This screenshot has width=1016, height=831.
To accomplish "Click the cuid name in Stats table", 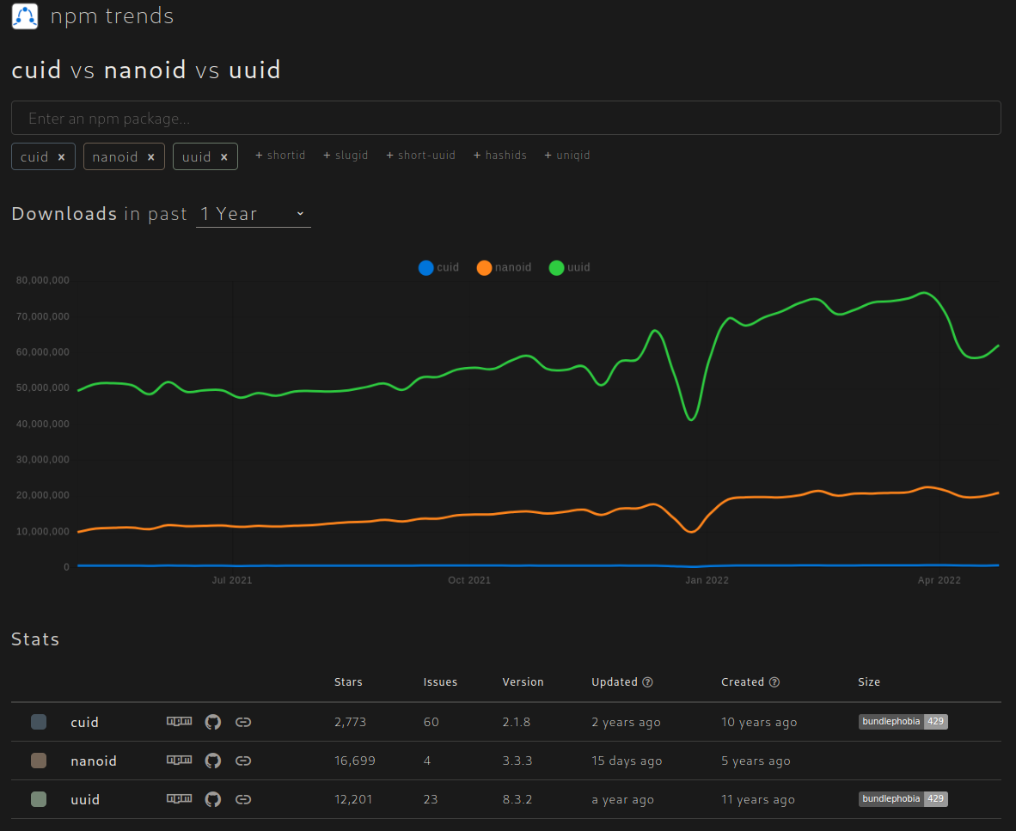I will [84, 722].
